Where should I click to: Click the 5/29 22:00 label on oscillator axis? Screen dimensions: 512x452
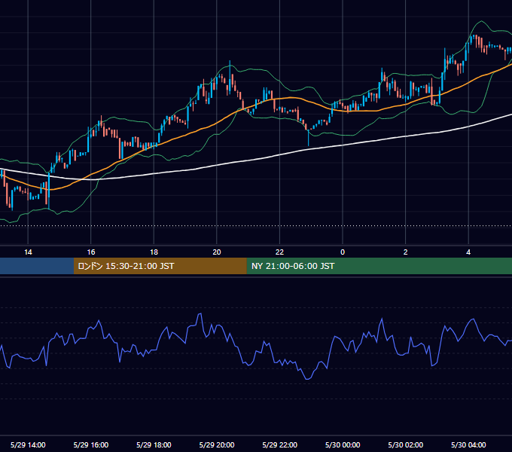pyautogui.click(x=279, y=444)
